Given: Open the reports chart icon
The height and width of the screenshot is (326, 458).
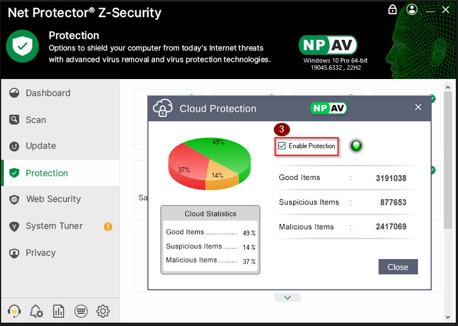Looking at the screenshot, I should (59, 311).
